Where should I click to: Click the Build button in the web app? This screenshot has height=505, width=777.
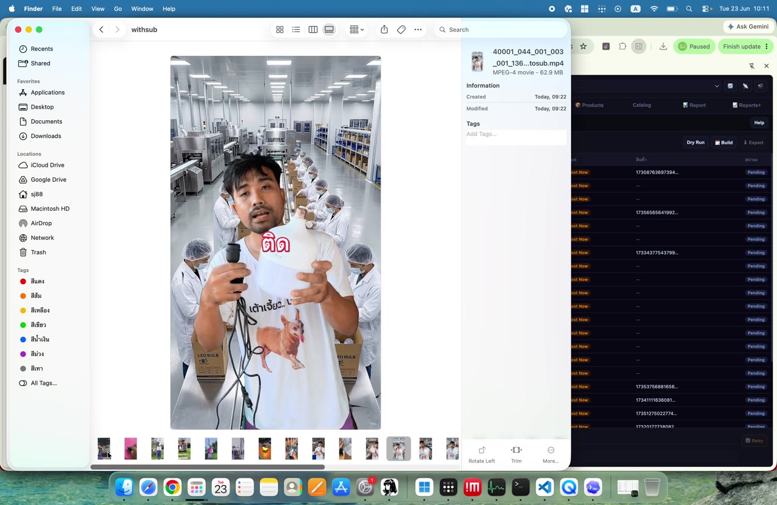[724, 143]
